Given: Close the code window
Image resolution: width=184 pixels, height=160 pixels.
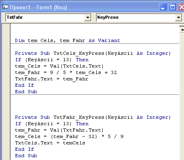Looking at the screenshot, I should 181,7.
